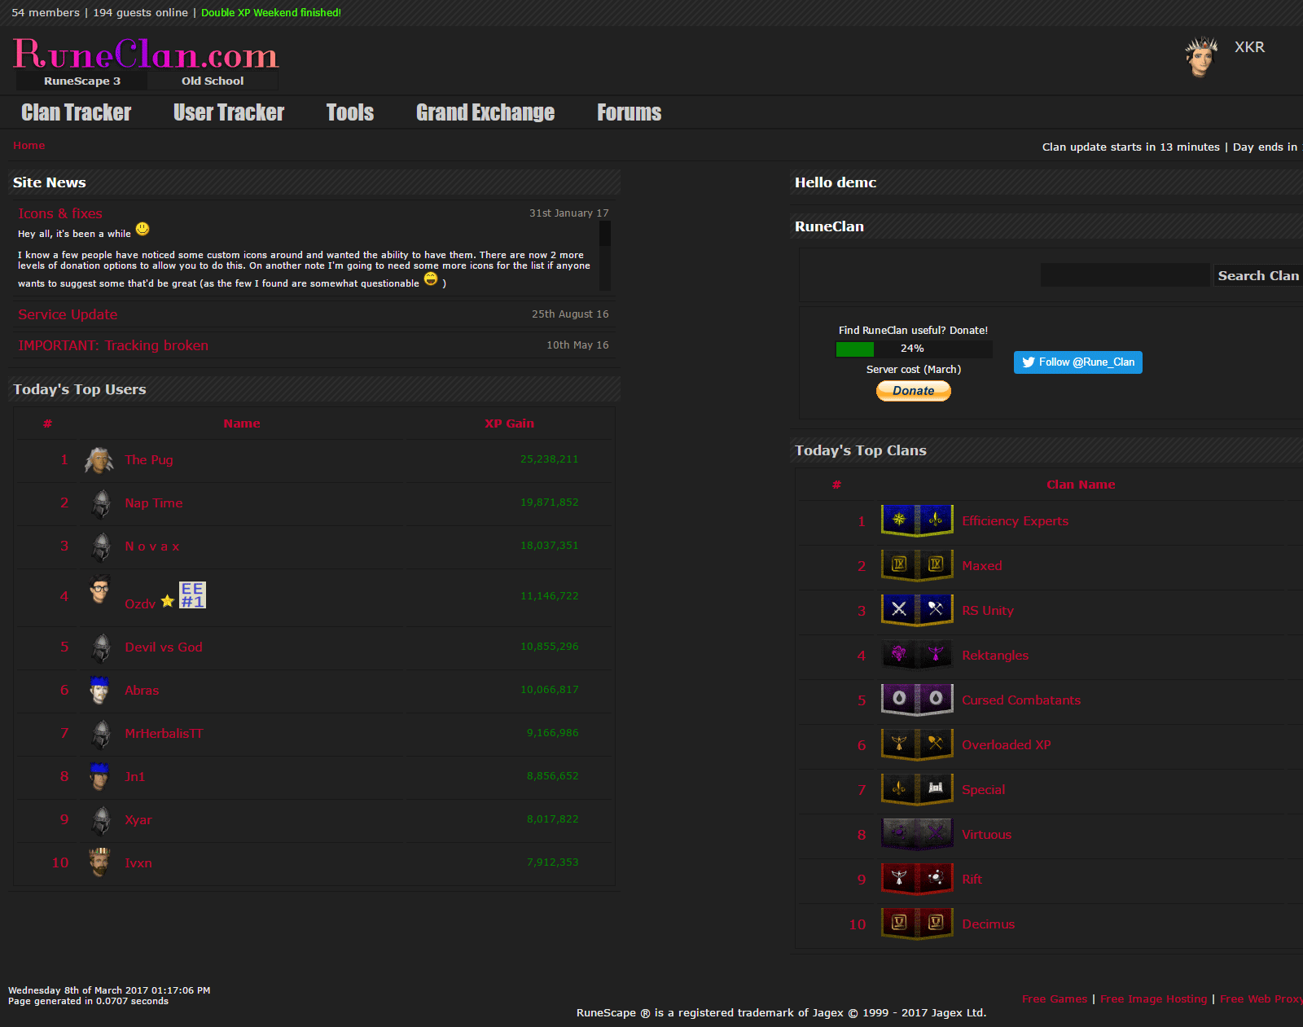Viewport: 1303px width, 1027px height.
Task: Click The Pug's avatar icon
Action: pos(99,460)
